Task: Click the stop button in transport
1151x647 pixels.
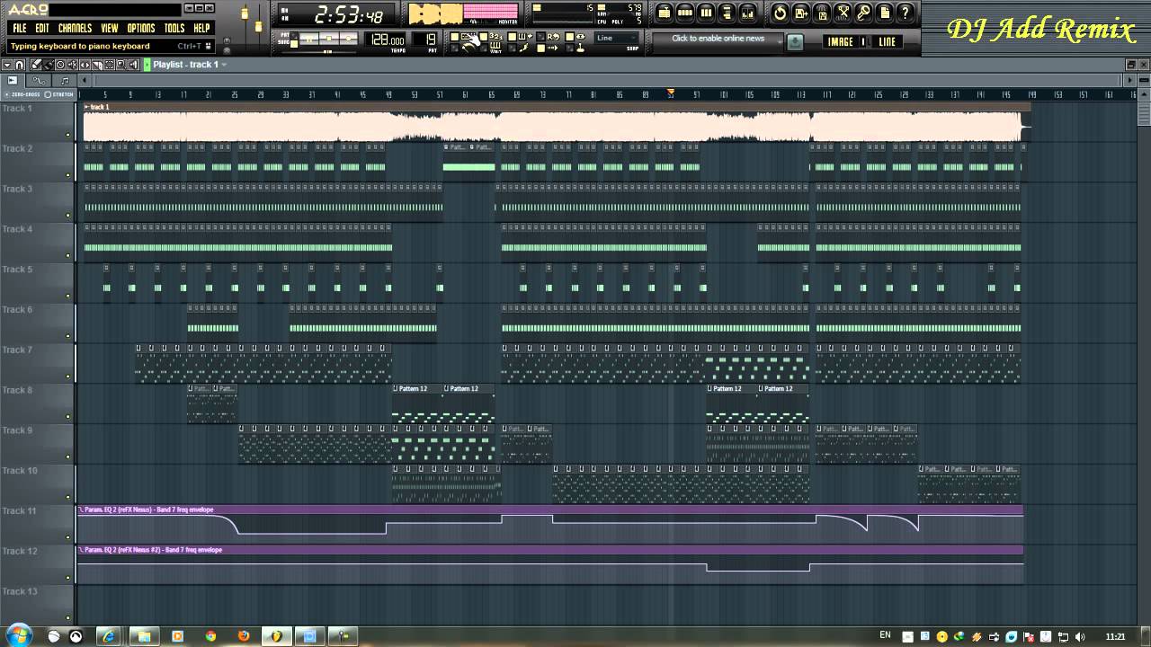Action: 328,38
